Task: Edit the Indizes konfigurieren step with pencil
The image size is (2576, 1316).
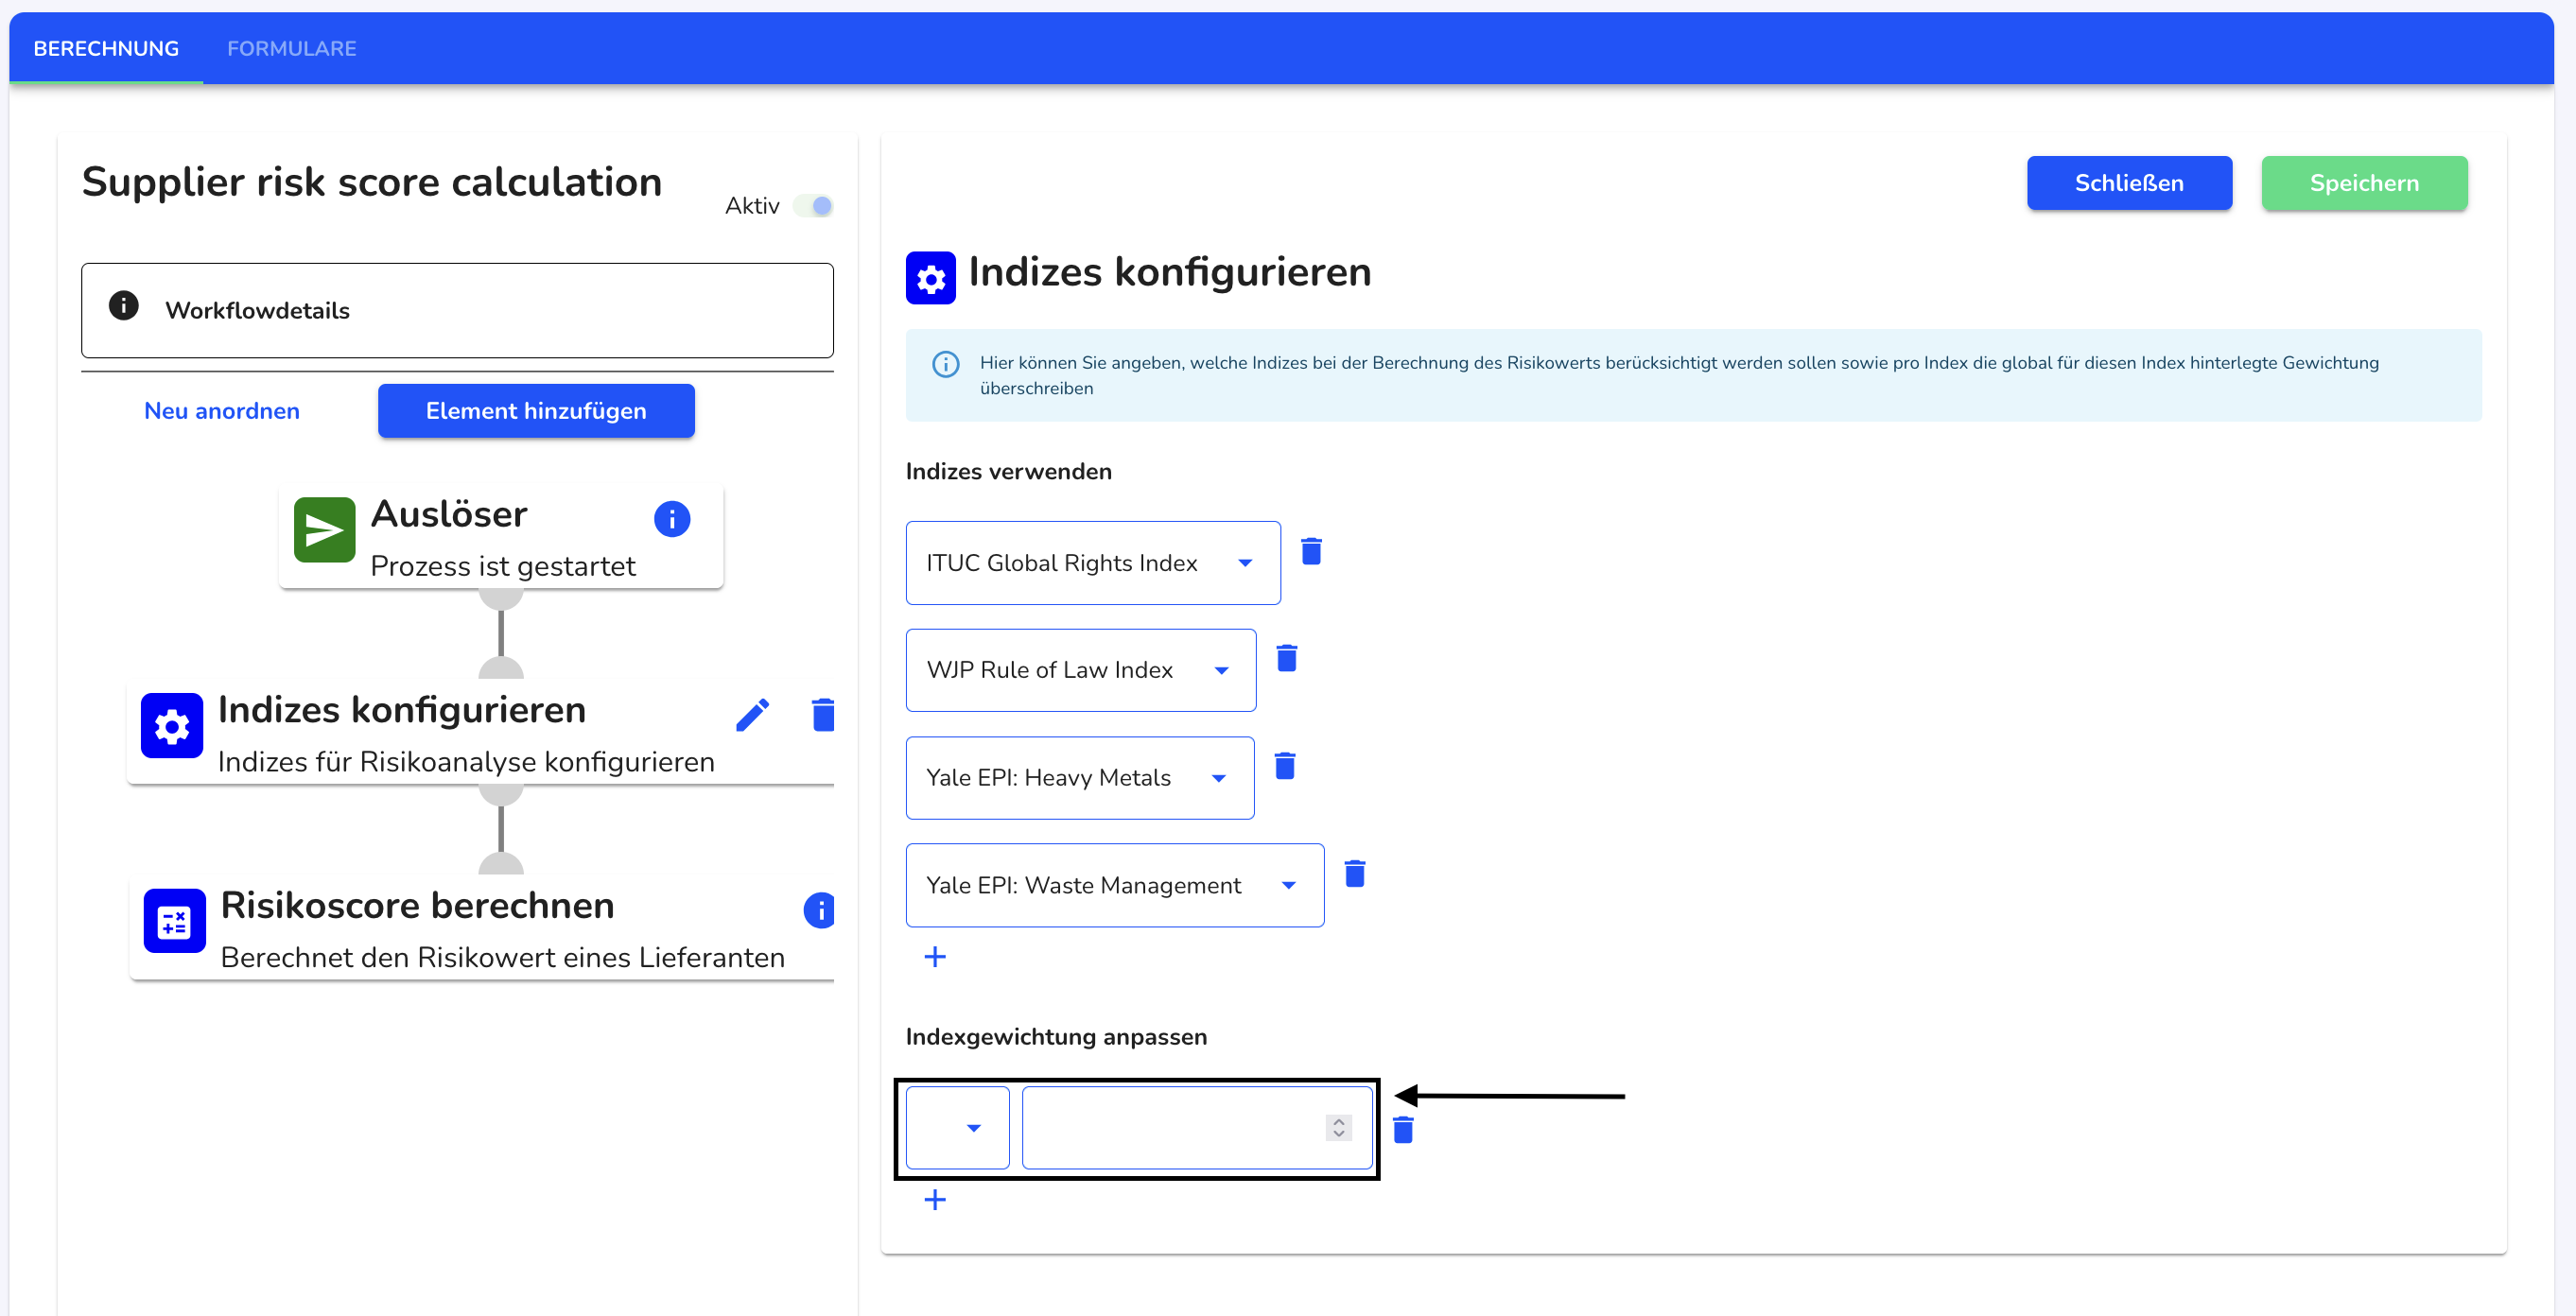Action: 752,714
